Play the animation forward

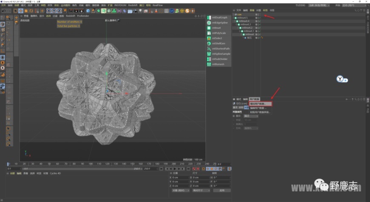point(175,169)
